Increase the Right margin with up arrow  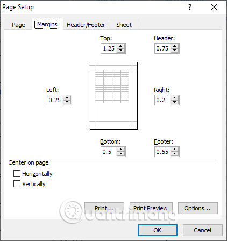click(174, 98)
